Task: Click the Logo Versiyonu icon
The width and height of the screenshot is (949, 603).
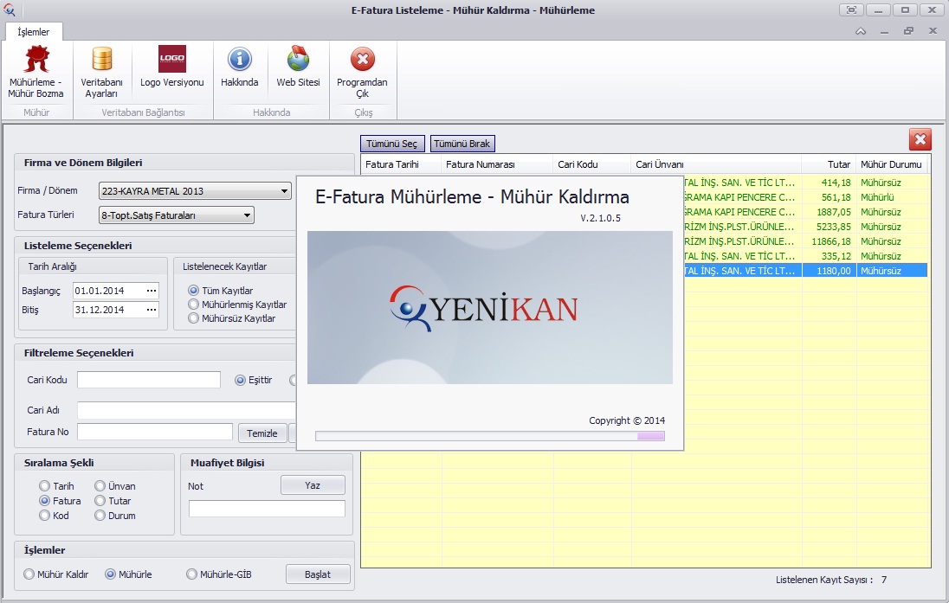Action: pos(171,61)
